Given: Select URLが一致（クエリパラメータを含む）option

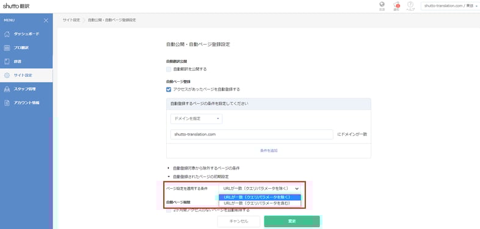Looking at the screenshot, I should tap(260, 203).
